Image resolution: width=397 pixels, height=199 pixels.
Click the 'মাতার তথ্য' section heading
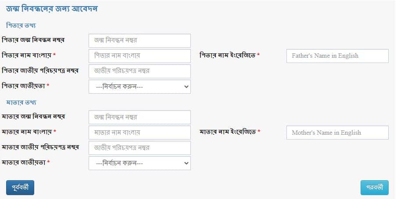[21, 102]
